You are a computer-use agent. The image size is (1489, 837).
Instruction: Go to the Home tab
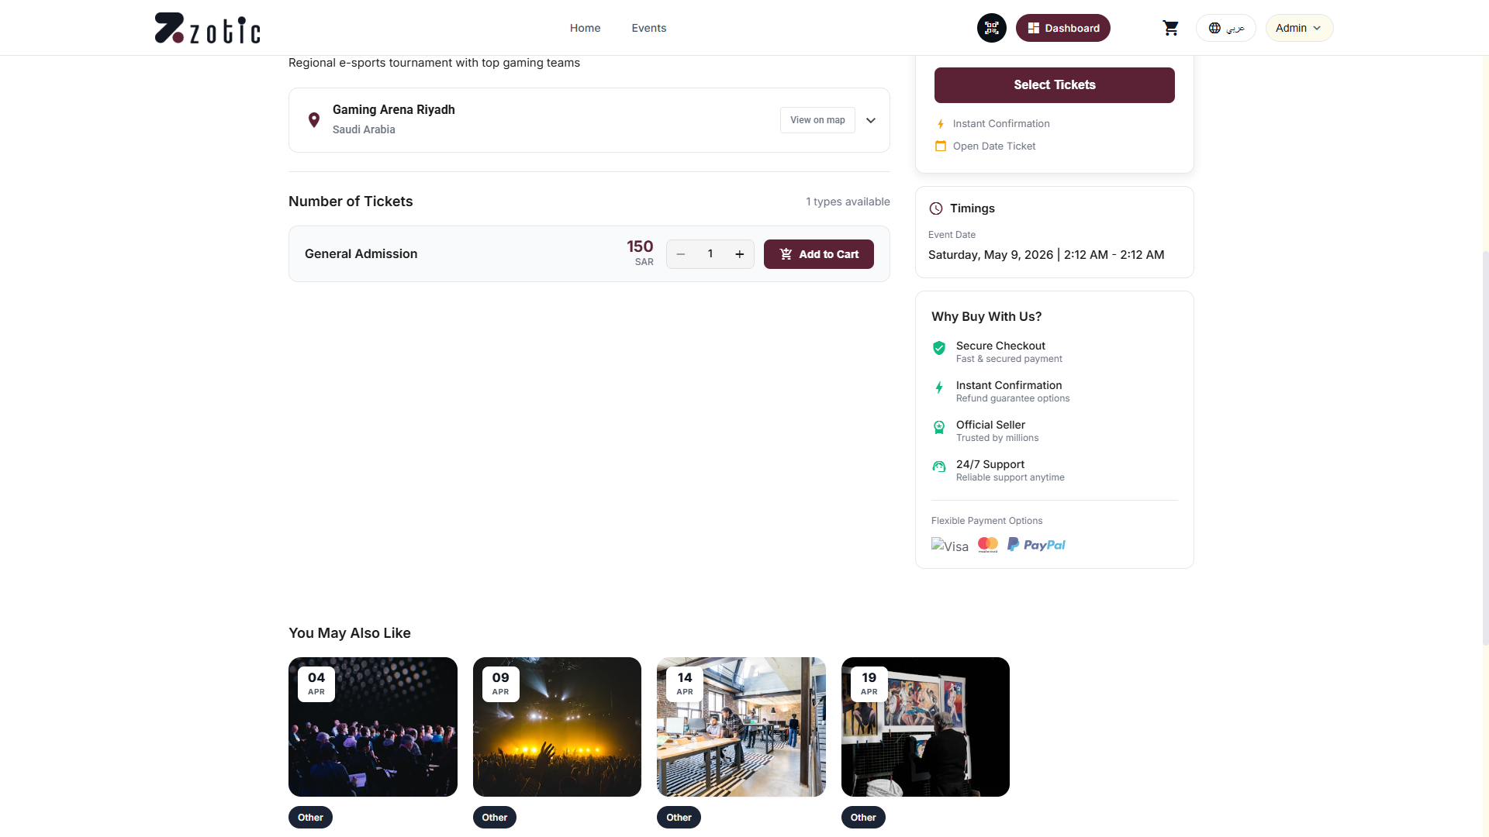tap(585, 28)
